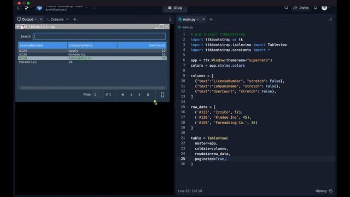Viewport: 350px width, 197px height.
Task: Click the History clock icon
Action: (330, 191)
